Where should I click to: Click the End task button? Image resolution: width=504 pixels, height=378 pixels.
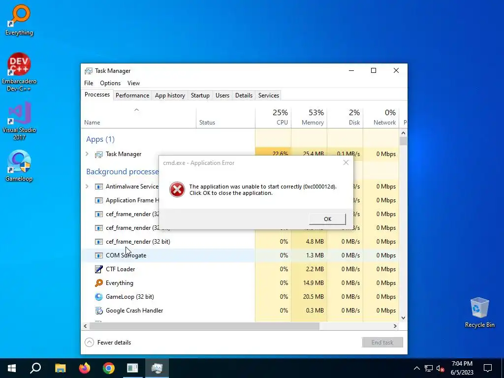382,343
